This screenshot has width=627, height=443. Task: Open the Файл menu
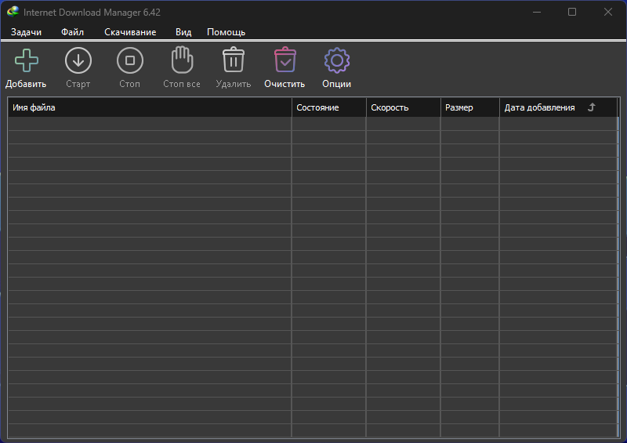pyautogui.click(x=72, y=32)
